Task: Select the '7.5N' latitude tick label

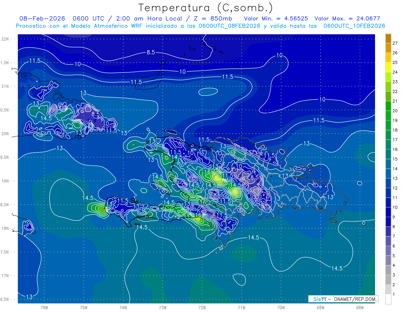Action: (5, 252)
